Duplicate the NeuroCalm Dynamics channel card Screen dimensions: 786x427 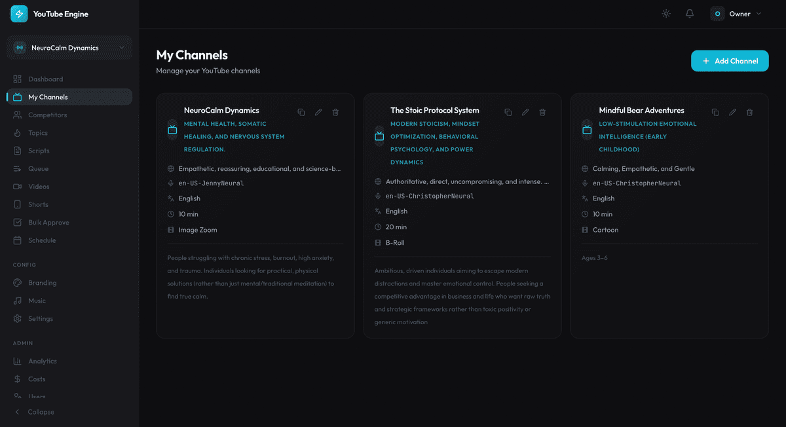click(x=301, y=112)
